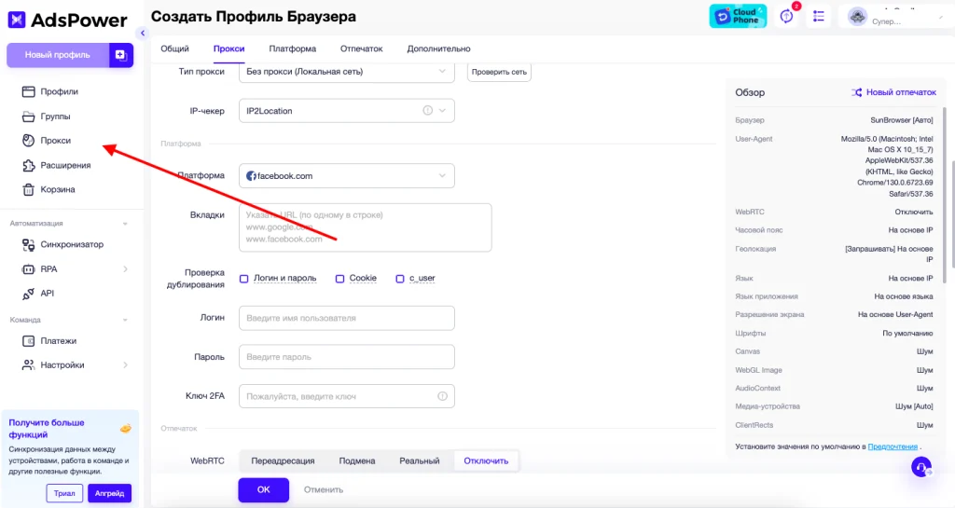Viewport: 955px width, 508px height.
Task: Click the Платежи icon
Action: 28,341
